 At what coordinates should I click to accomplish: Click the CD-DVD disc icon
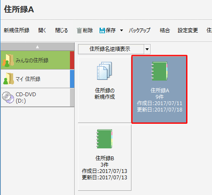(x=8, y=97)
